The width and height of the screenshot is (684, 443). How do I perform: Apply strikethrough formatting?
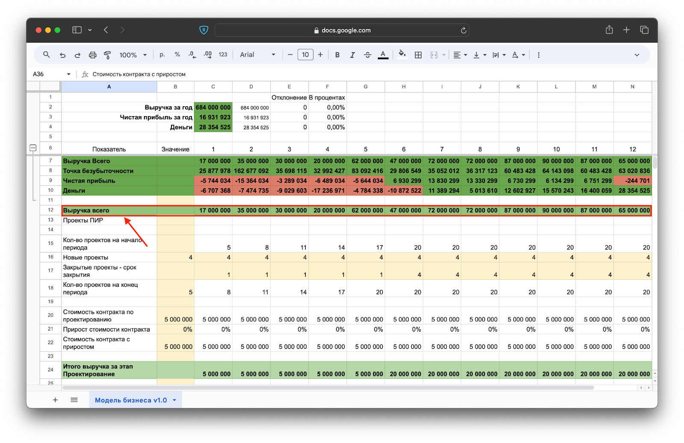tap(367, 55)
